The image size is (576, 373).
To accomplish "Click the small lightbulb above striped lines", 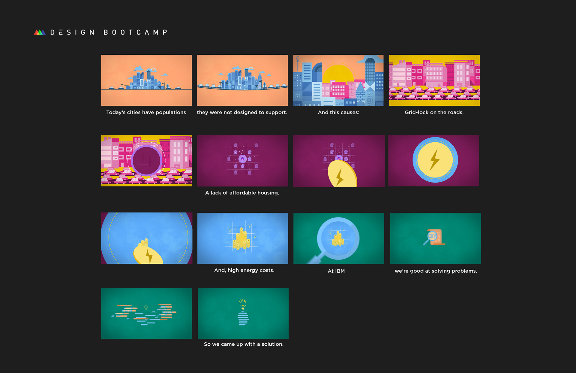I will 146,307.
